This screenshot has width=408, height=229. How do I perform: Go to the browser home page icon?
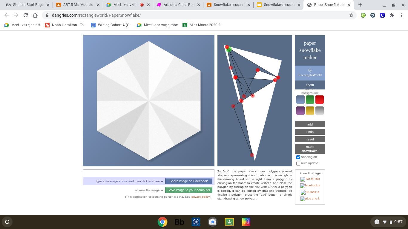(35, 15)
